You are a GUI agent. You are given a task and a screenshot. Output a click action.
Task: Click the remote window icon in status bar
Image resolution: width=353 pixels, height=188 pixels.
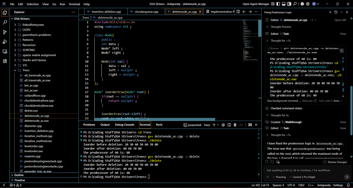(4, 185)
